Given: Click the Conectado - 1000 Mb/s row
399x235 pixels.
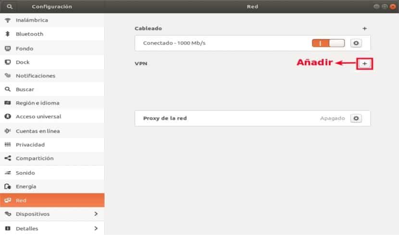Looking at the screenshot, I should click(x=253, y=43).
